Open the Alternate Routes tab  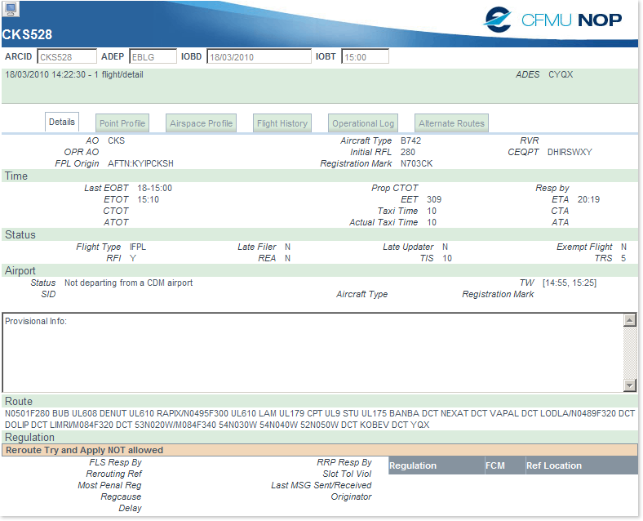click(x=451, y=123)
